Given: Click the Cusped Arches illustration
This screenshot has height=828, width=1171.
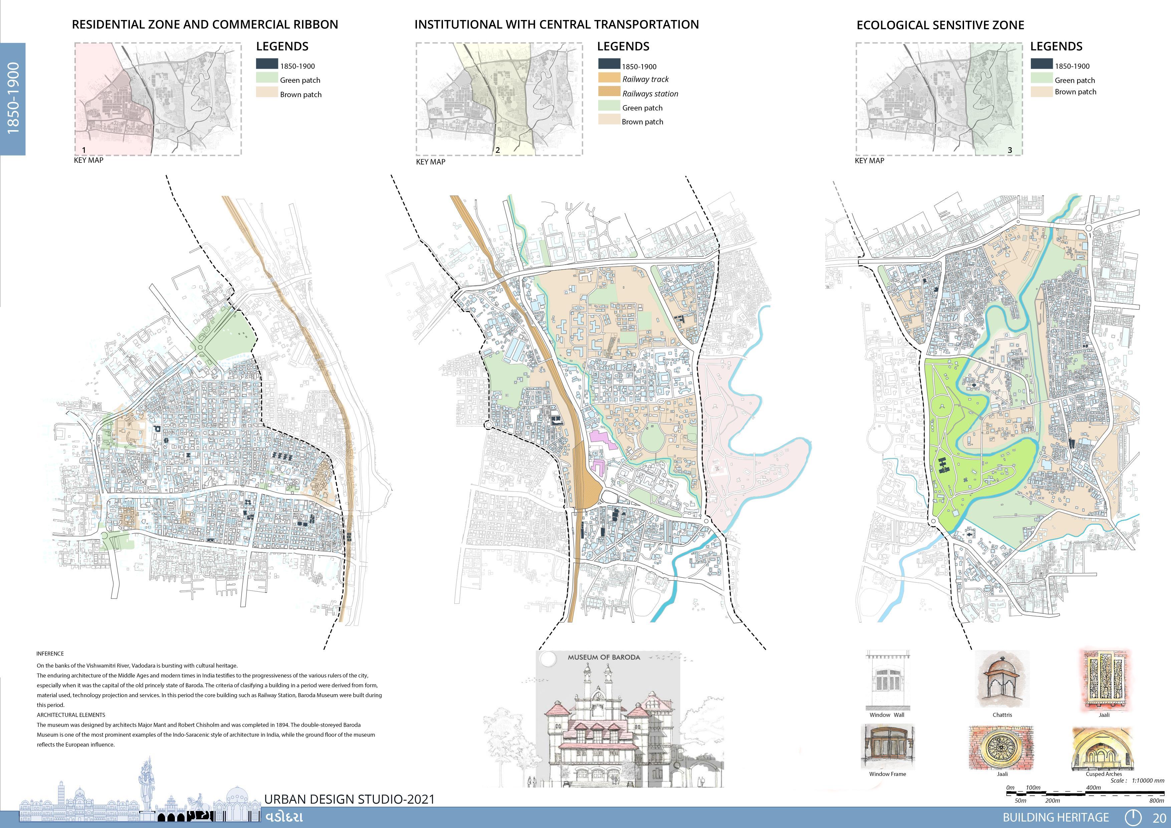Looking at the screenshot, I should click(1104, 749).
